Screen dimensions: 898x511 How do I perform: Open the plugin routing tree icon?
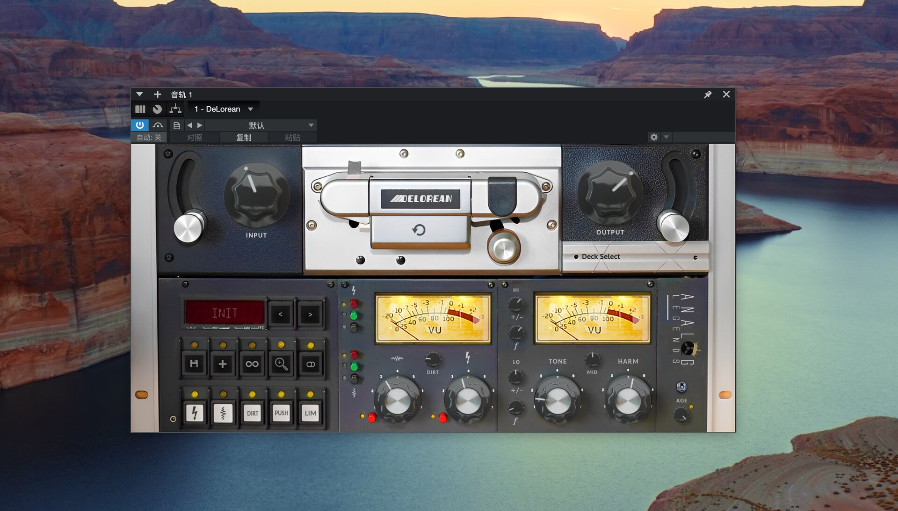[175, 109]
